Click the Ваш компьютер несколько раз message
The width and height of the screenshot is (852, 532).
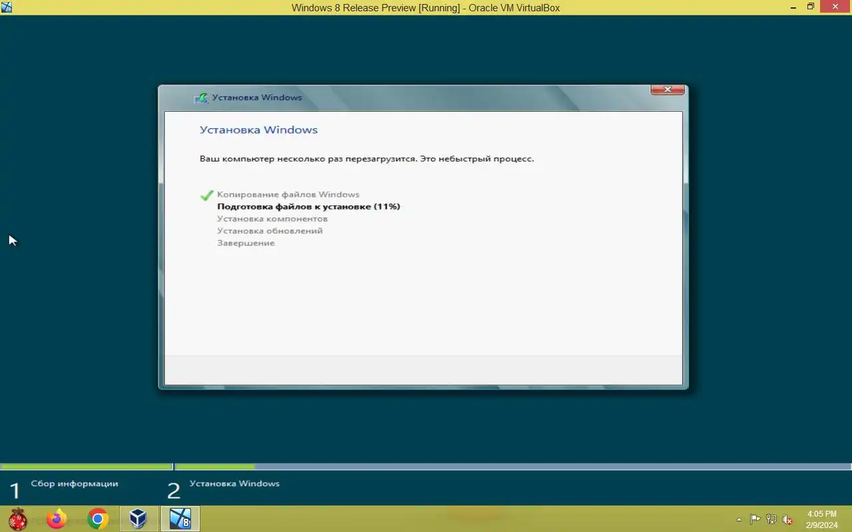[x=367, y=159]
